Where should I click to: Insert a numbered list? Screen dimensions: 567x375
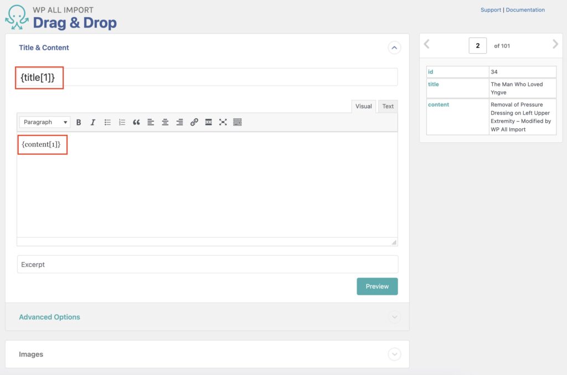pyautogui.click(x=122, y=122)
